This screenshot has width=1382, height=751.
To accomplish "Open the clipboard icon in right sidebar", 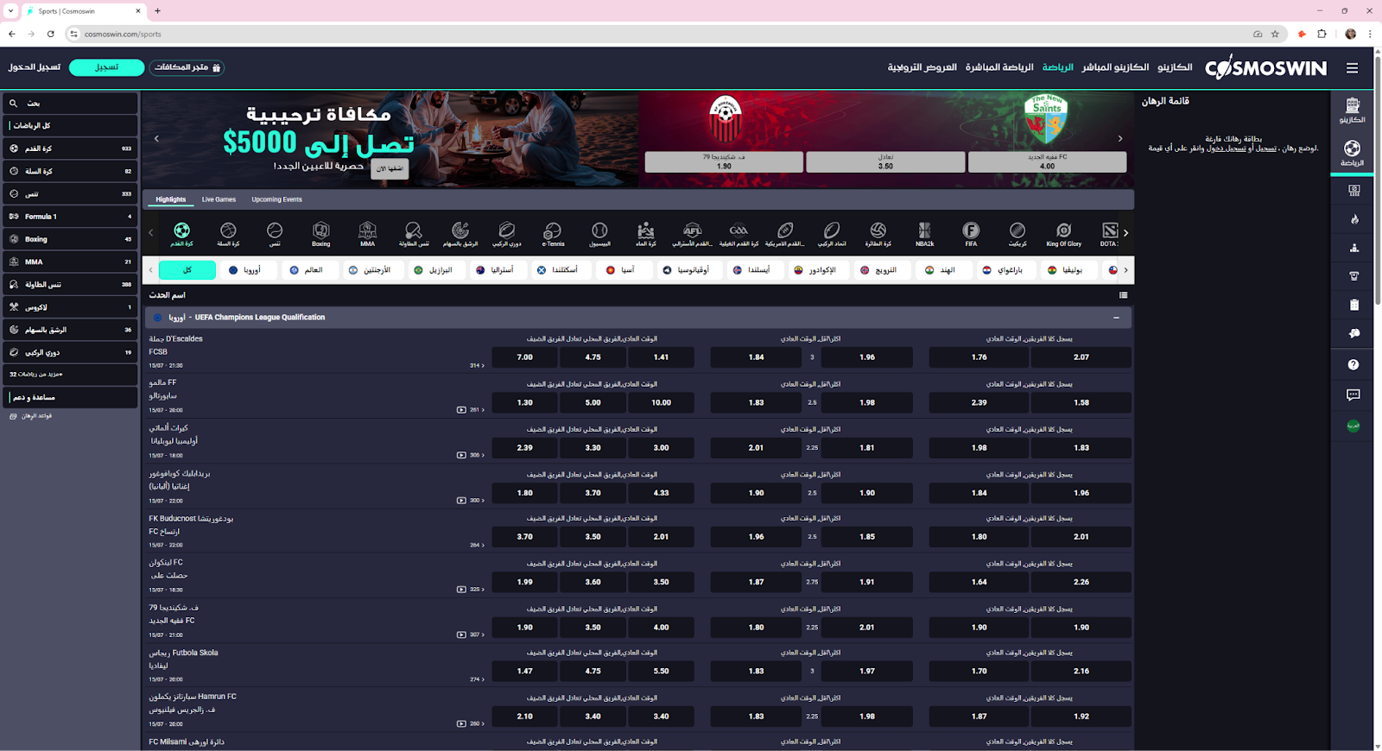I will tap(1354, 305).
